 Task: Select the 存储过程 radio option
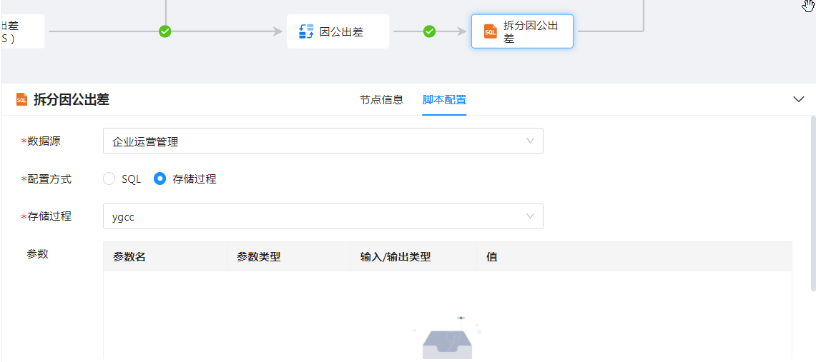[160, 179]
